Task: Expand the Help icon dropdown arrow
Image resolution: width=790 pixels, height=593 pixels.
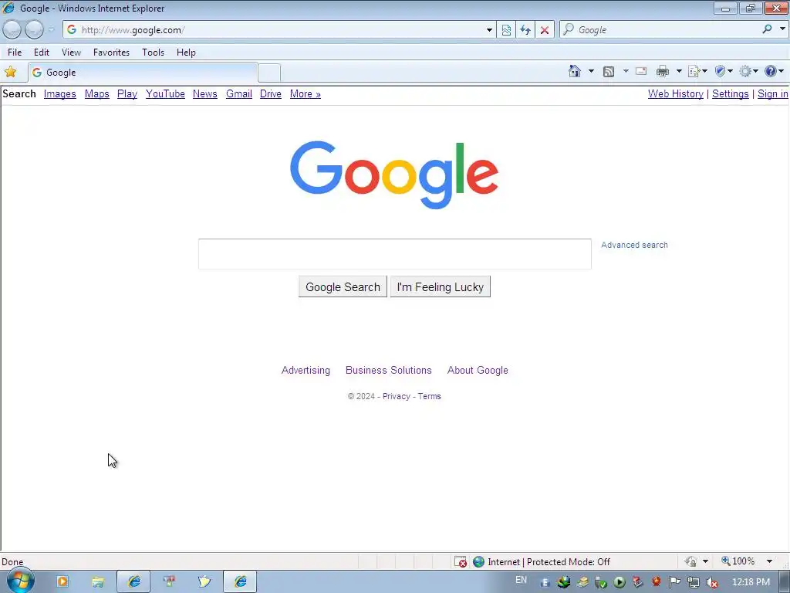Action: 782,71
